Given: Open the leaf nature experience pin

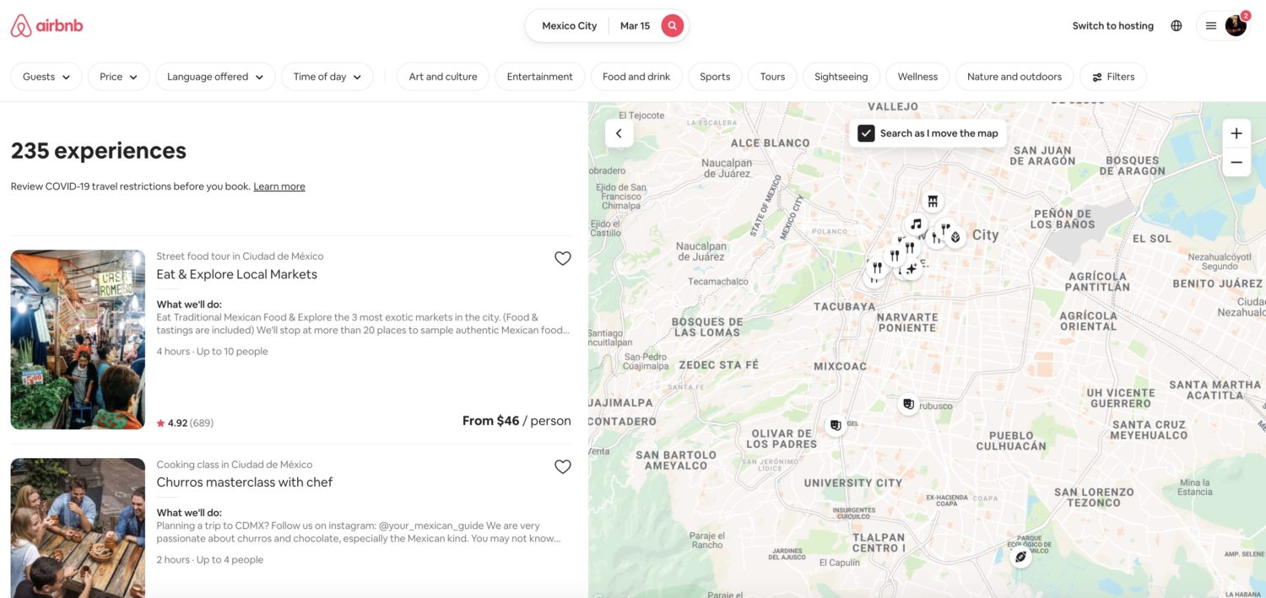Looking at the screenshot, I should pyautogui.click(x=955, y=237).
